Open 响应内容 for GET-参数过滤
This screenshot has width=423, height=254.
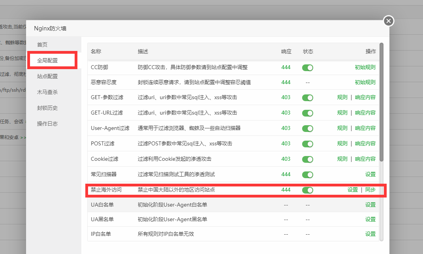point(365,98)
